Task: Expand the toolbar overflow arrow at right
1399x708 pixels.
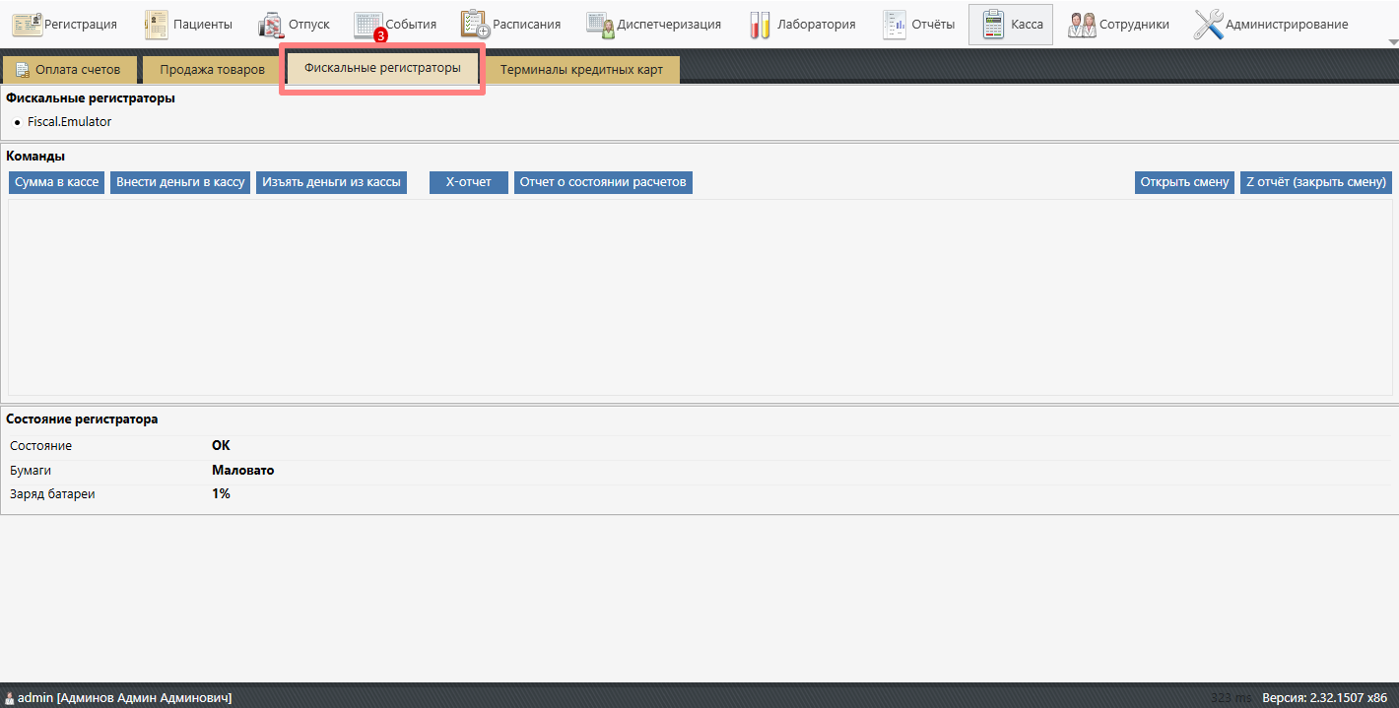Action: click(1392, 42)
